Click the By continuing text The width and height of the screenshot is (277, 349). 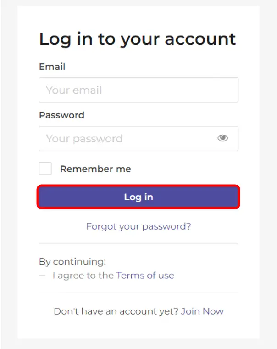[72, 262]
